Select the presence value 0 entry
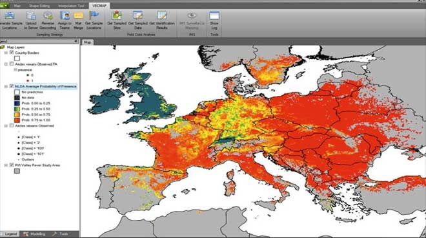The image size is (426, 238). (32, 75)
